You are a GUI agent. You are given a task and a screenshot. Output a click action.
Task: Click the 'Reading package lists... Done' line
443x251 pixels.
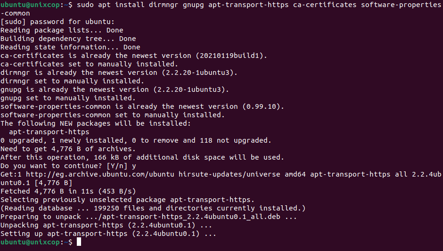62,30
